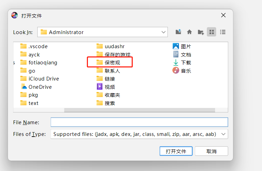The width and height of the screenshot is (262, 171).
Task: Click into the File Name input field
Action: click(x=139, y=122)
